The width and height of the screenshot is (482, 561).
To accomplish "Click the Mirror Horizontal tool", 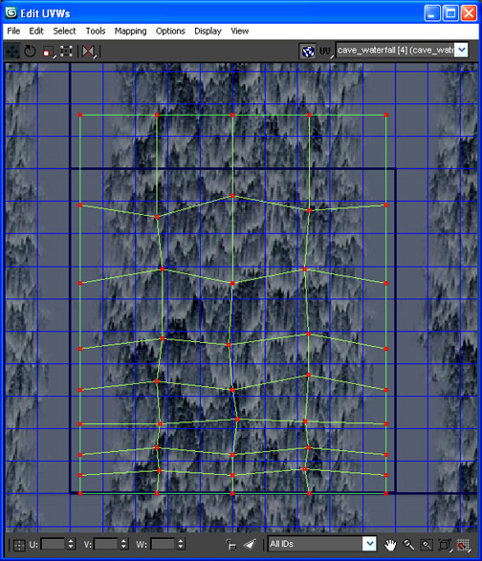I will click(88, 52).
